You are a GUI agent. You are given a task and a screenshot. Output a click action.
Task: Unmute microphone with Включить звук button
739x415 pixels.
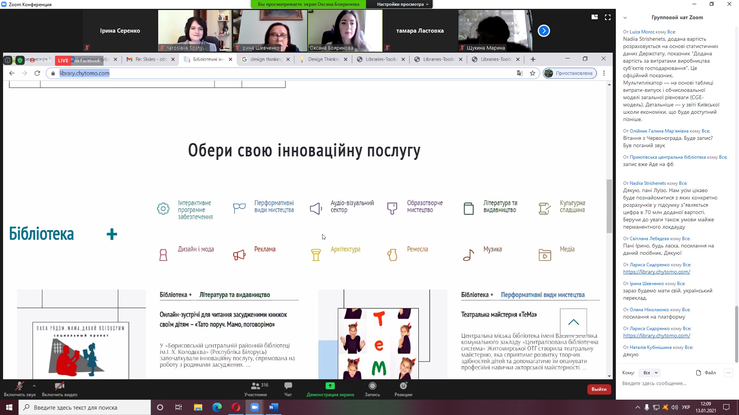coord(20,389)
